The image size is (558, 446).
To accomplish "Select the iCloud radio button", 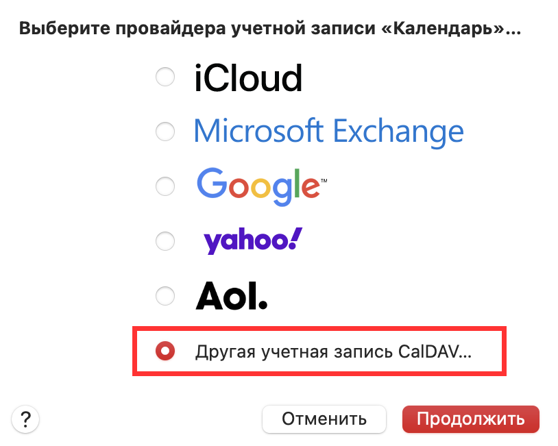I will tap(165, 77).
